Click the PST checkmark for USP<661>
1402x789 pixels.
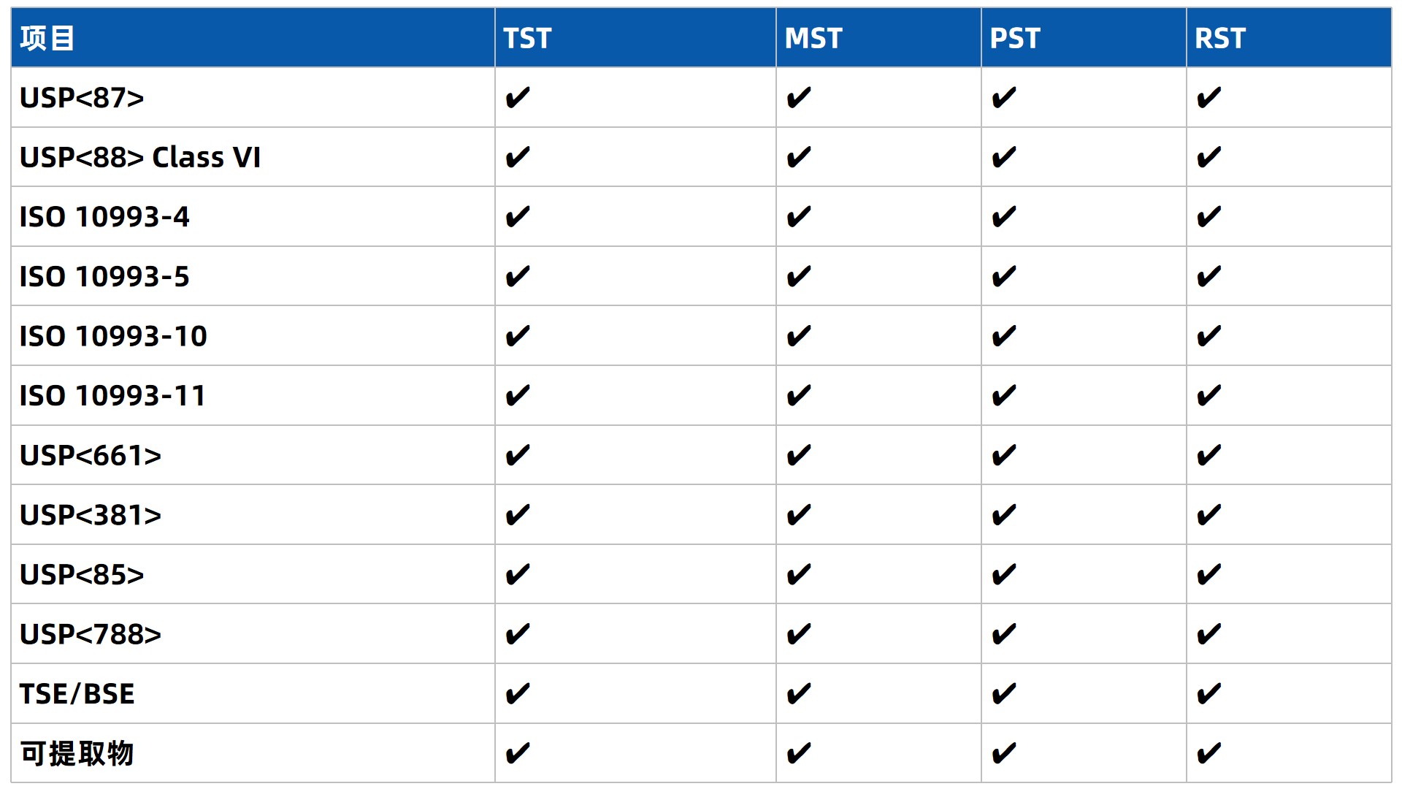tap(1004, 456)
